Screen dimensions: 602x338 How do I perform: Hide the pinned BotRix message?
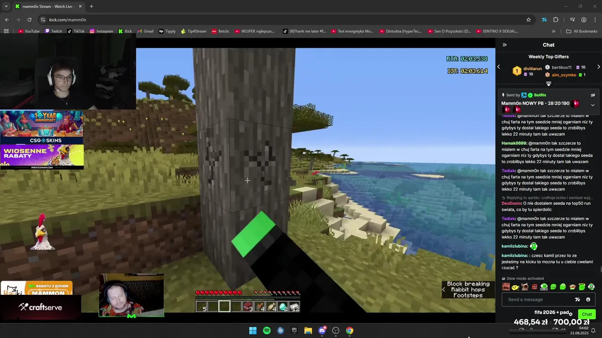(x=593, y=95)
